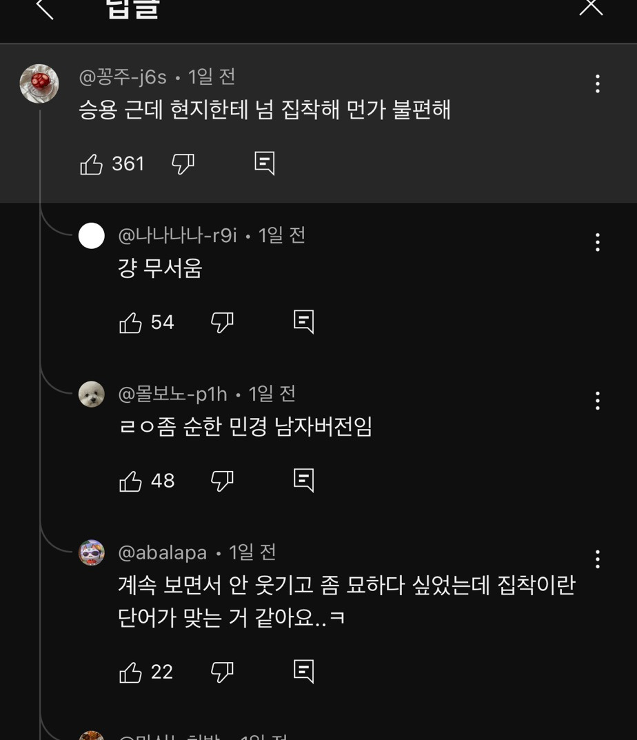637x740 pixels.
Task: Open the @몰보노-p1h channel username link
Action: click(172, 394)
